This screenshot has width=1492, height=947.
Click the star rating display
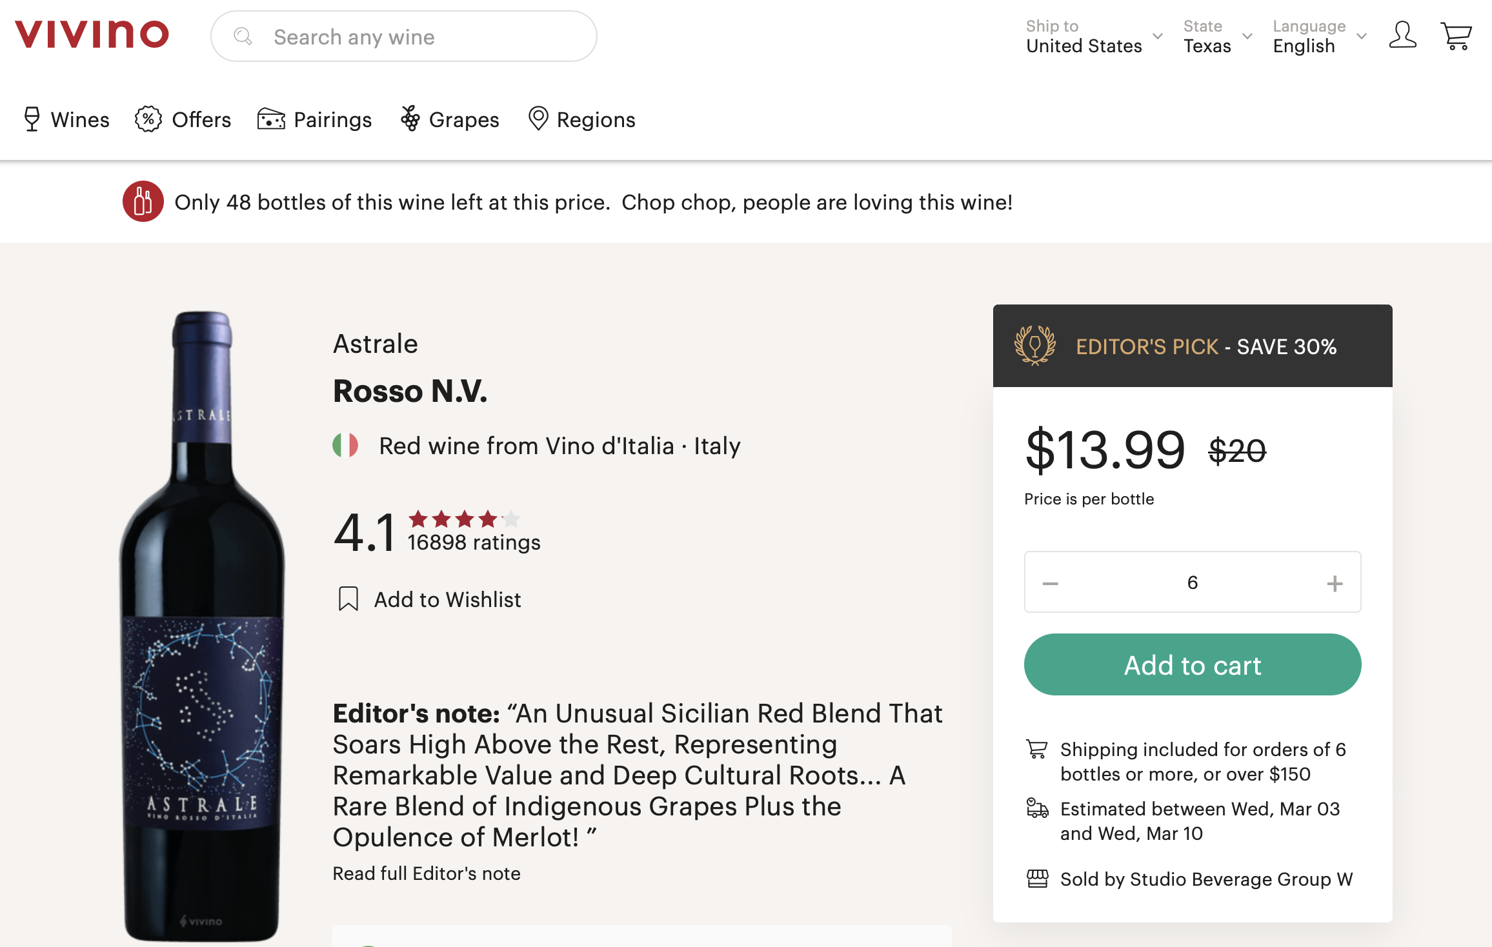pyautogui.click(x=464, y=519)
